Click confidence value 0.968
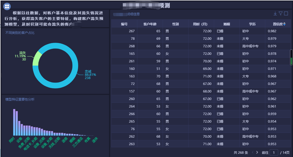The width and height of the screenshot is (293, 157). 272,76
